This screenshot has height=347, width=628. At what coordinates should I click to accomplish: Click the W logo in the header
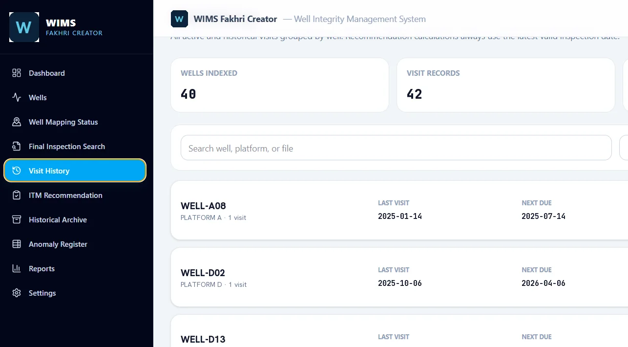pos(179,19)
